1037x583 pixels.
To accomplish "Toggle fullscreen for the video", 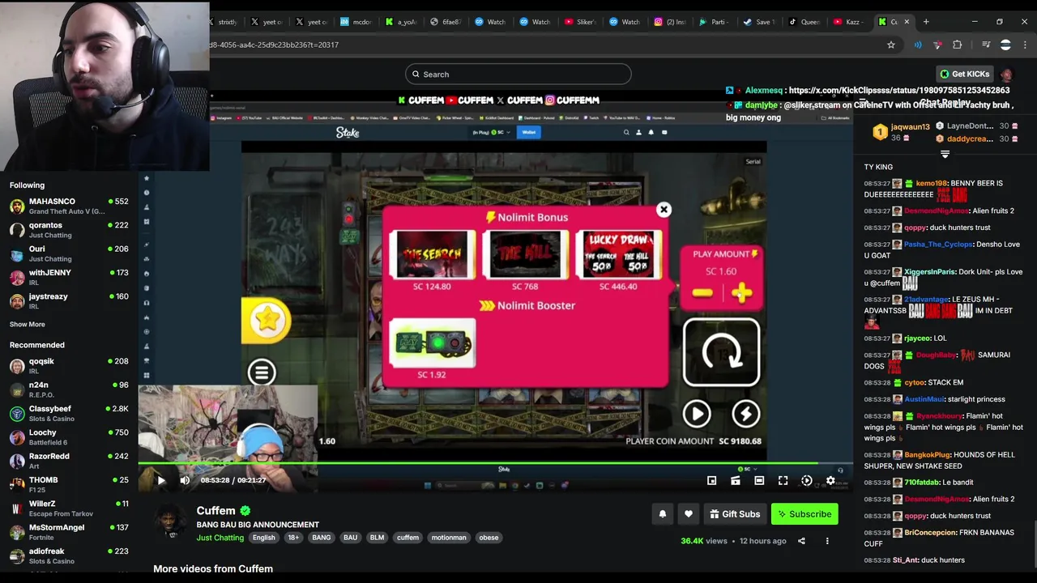I will [783, 481].
